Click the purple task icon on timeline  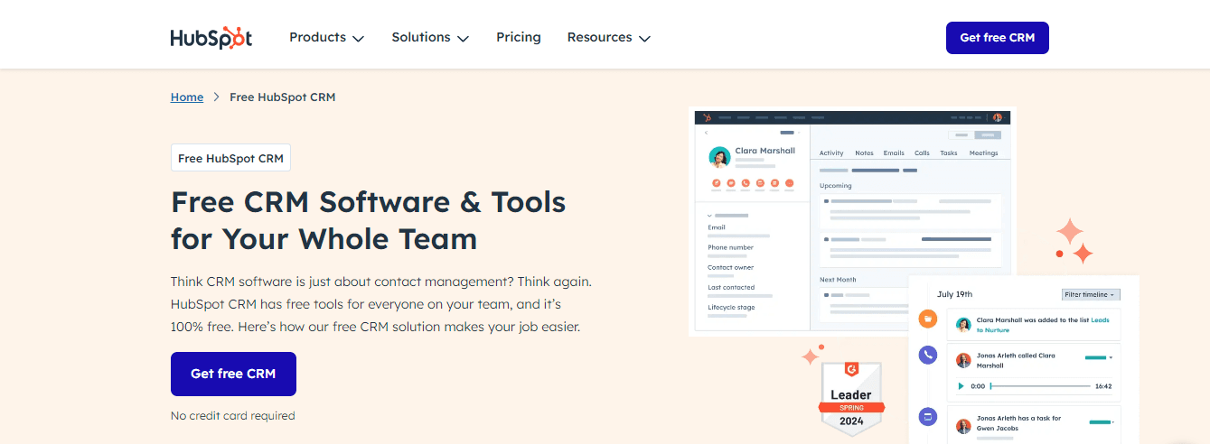928,417
